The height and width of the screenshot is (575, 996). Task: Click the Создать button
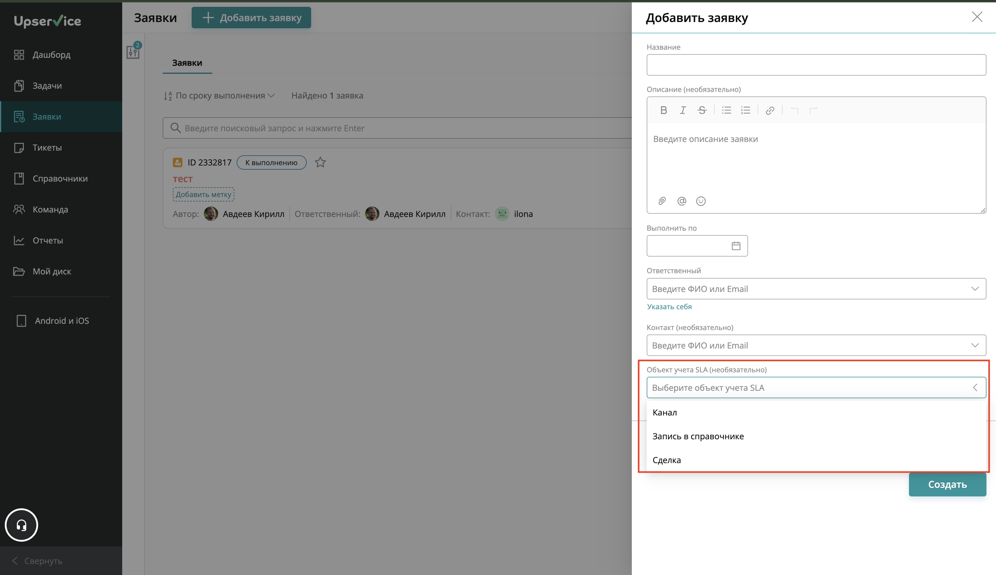(947, 484)
